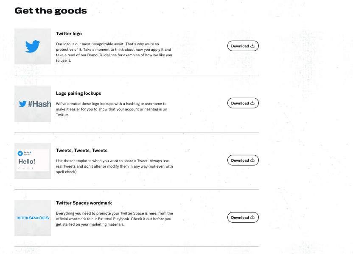Click the Twitter logo section heading
353x254 pixels.
(x=69, y=33)
